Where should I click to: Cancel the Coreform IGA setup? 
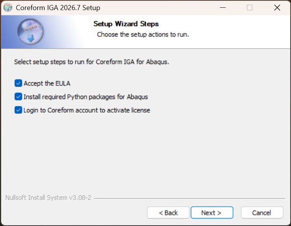(x=262, y=213)
